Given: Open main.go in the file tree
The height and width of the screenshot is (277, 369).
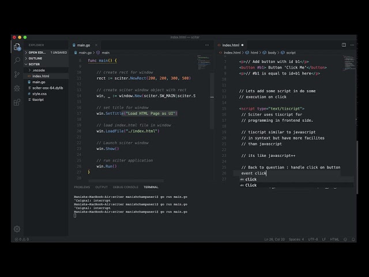Looking at the screenshot, I should click(46, 82).
